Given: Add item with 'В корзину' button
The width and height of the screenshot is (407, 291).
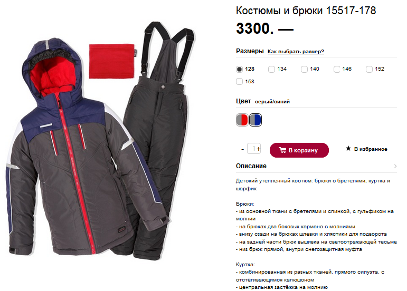Looking at the screenshot, I should 299,150.
